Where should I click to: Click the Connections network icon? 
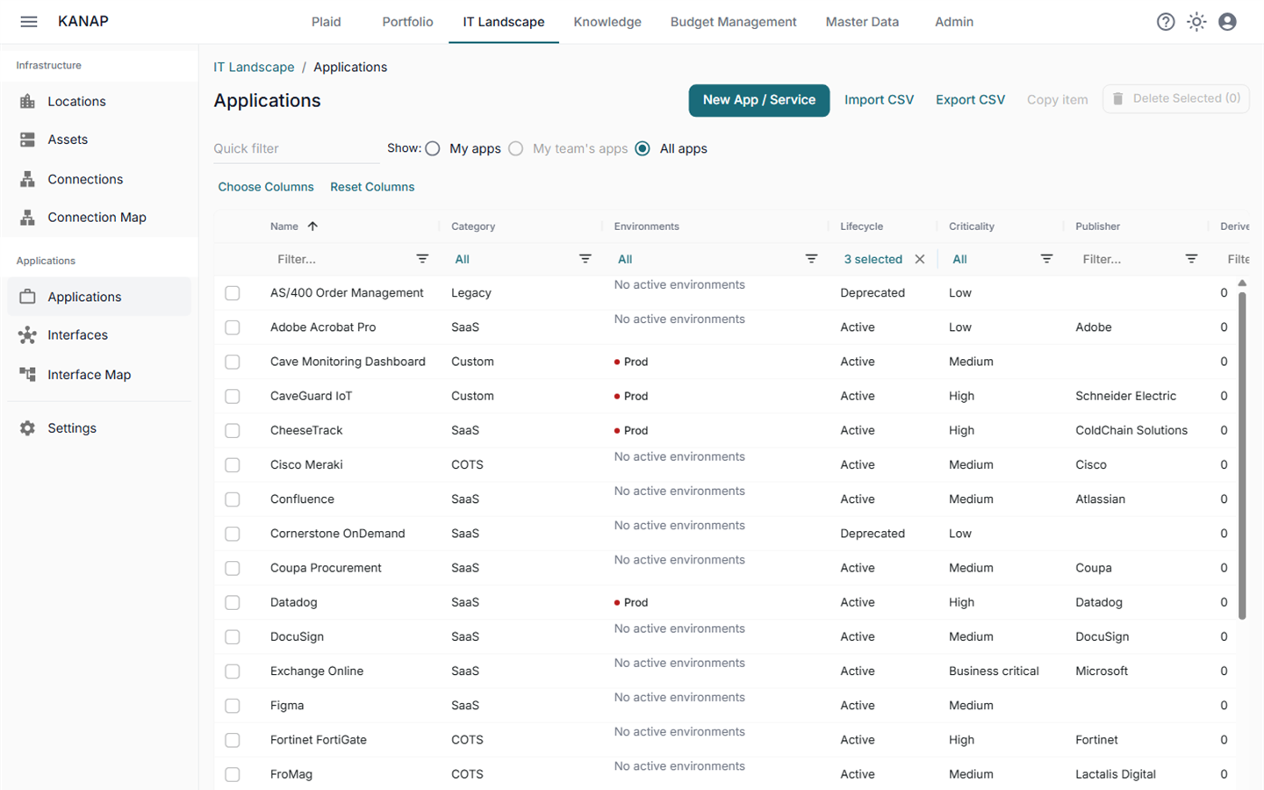point(28,179)
